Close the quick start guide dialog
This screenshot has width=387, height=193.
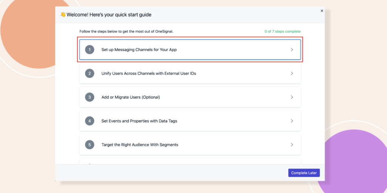(322, 11)
